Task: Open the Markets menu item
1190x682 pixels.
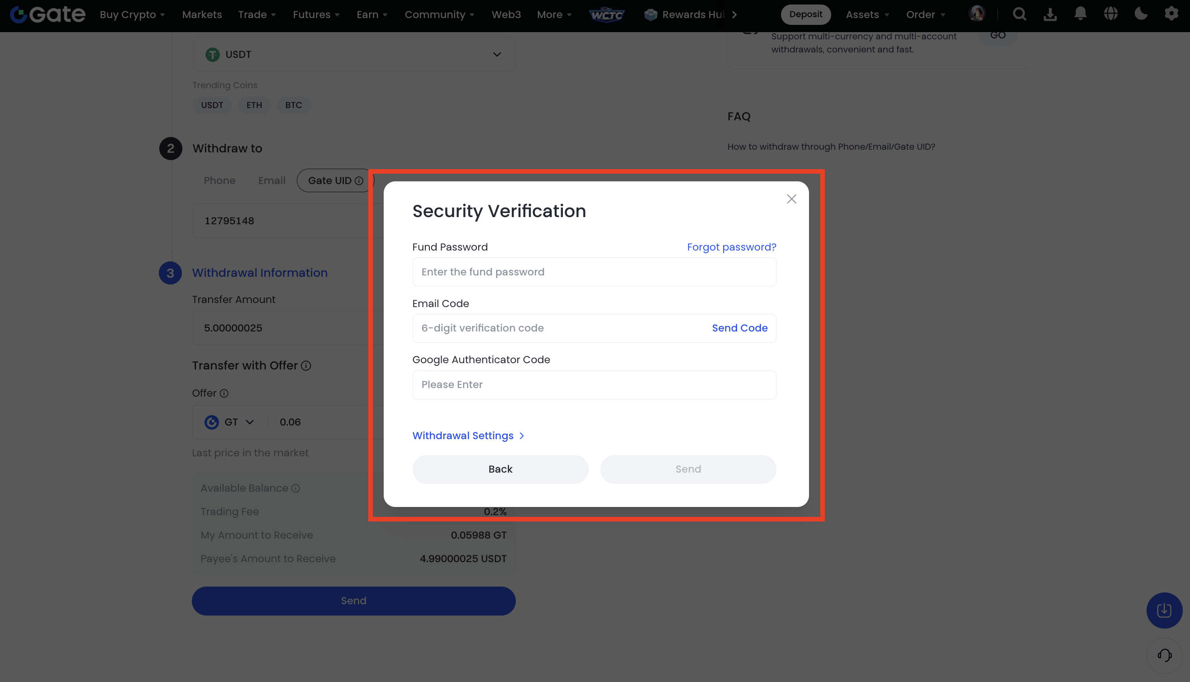Action: click(202, 14)
